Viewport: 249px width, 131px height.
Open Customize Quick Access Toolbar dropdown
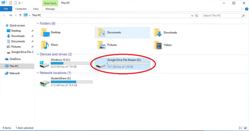click(20, 3)
